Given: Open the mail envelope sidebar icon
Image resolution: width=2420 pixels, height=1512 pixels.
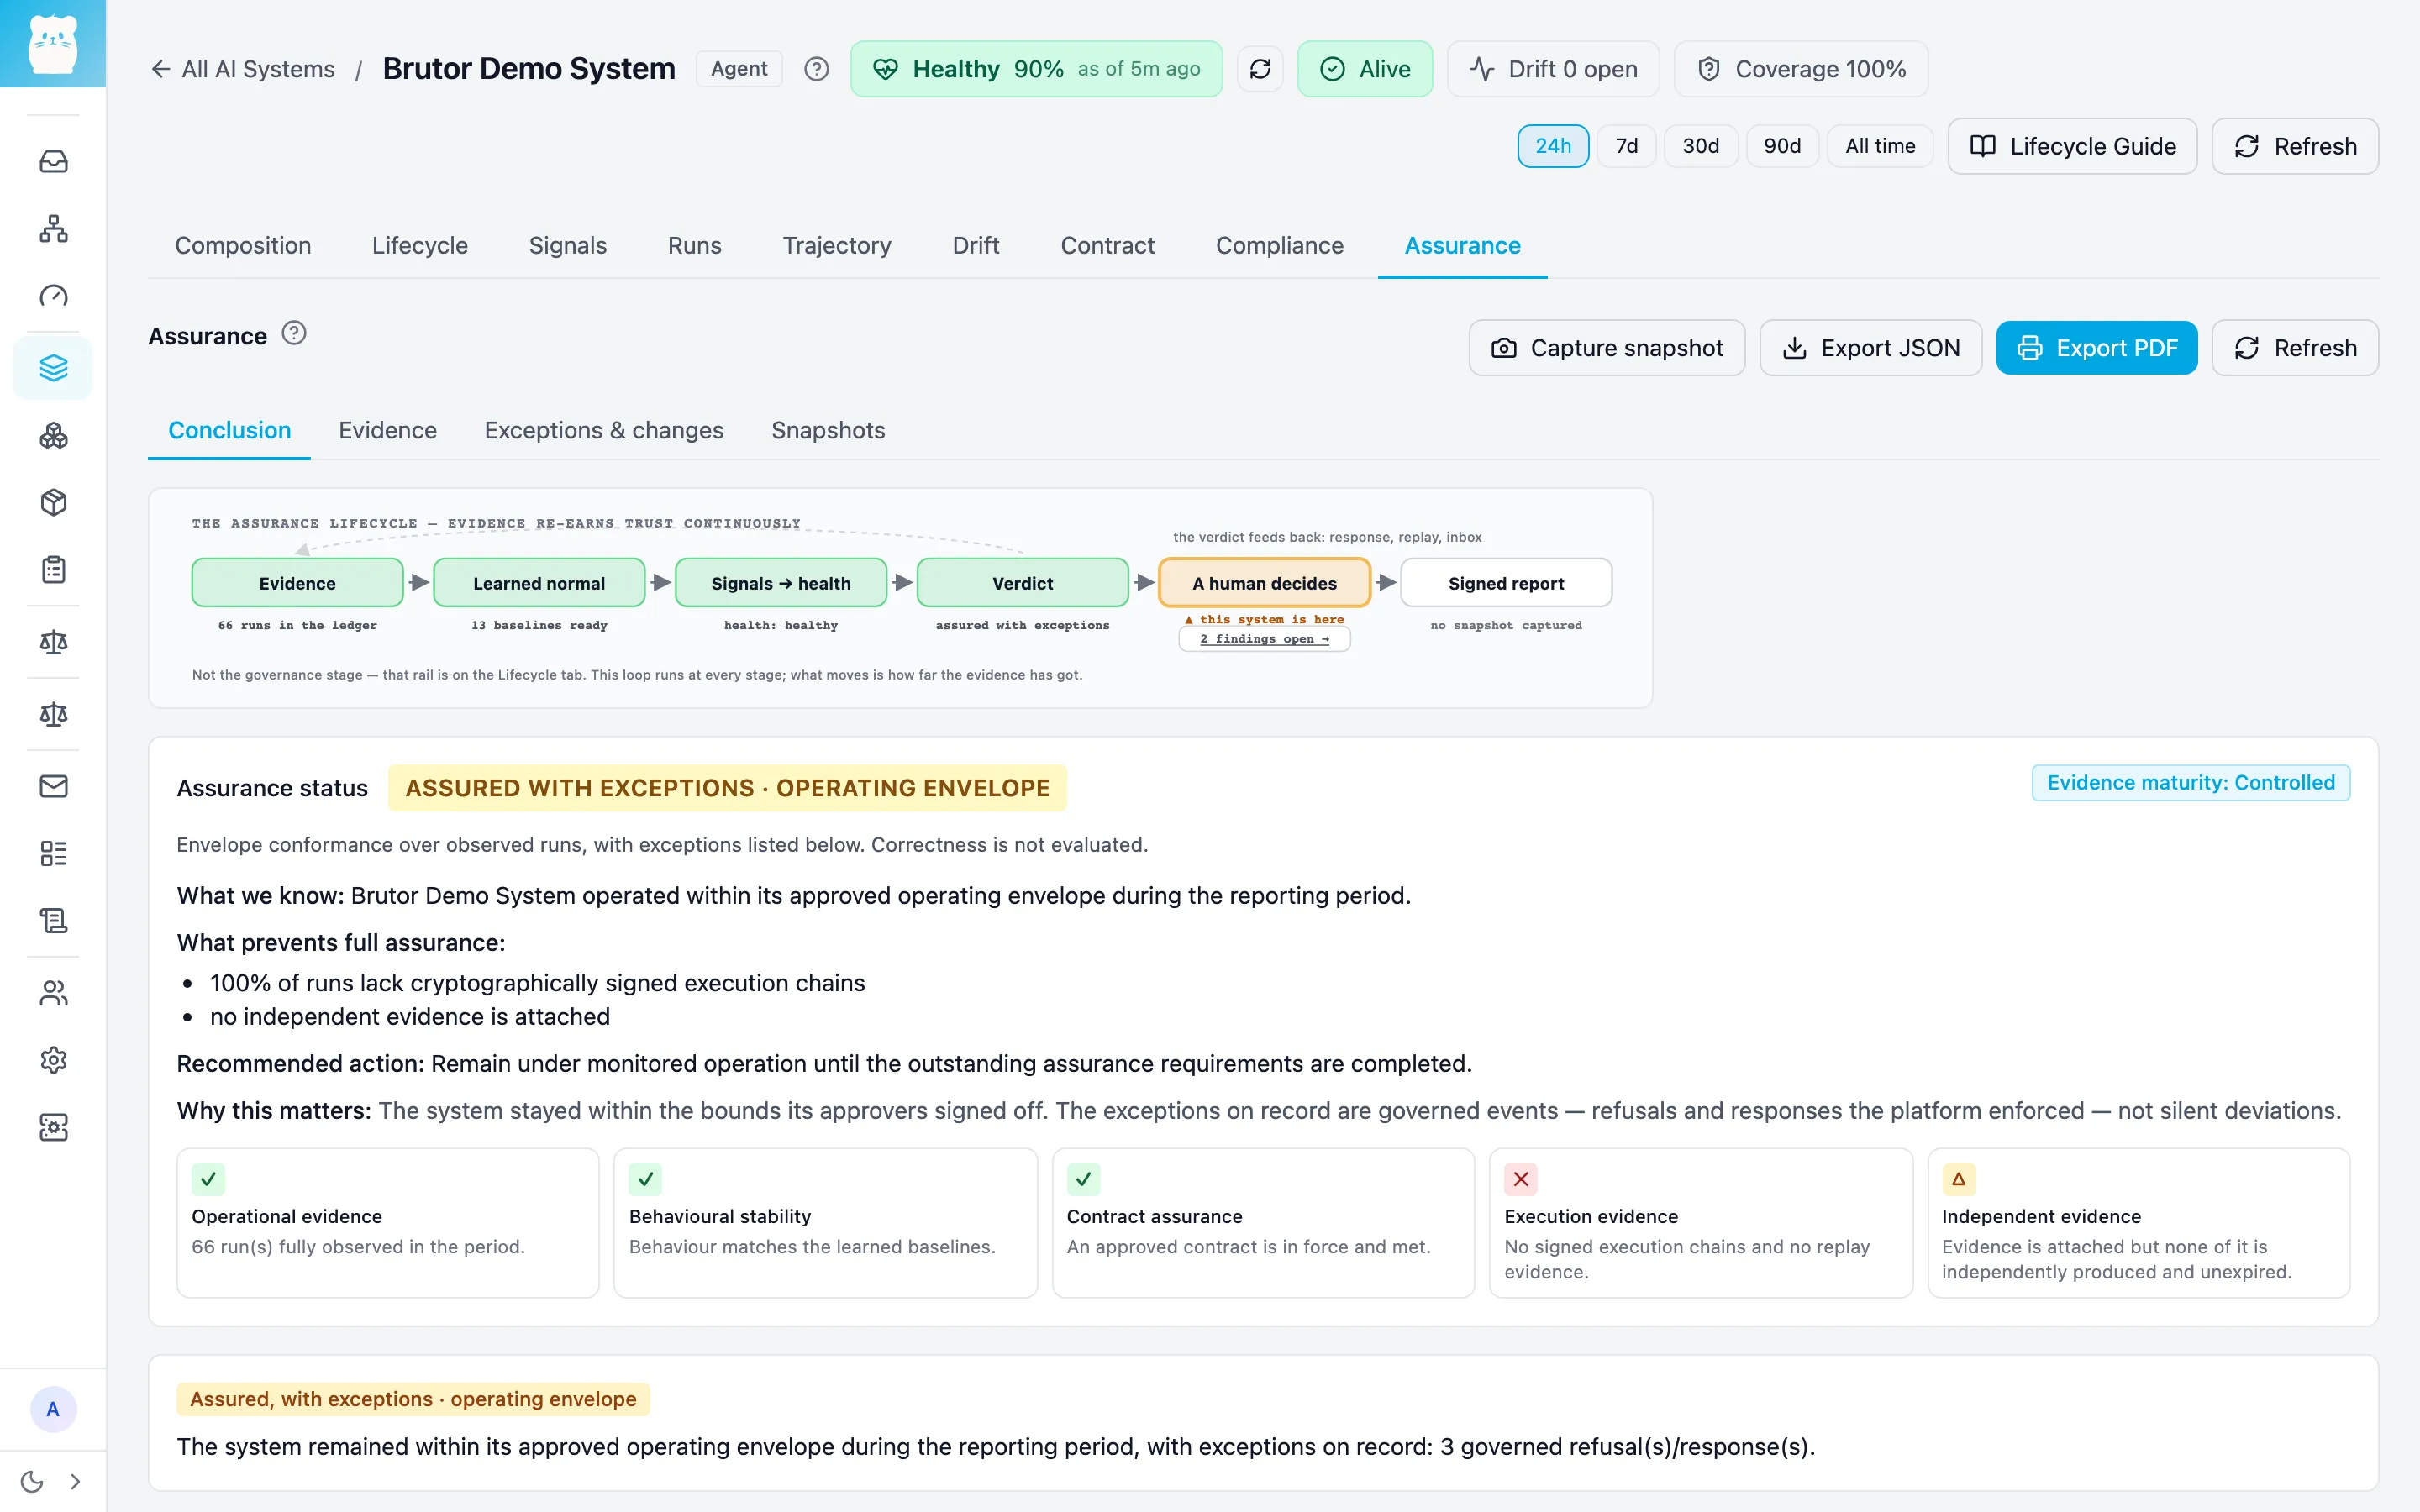Looking at the screenshot, I should pyautogui.click(x=53, y=786).
